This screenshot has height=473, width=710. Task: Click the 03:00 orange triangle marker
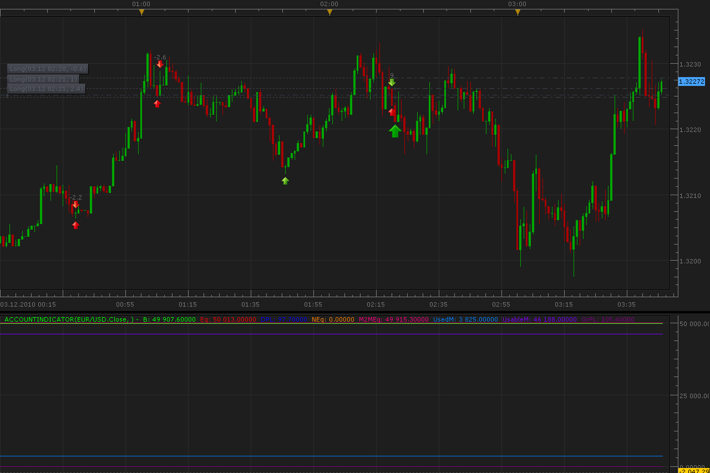pos(518,12)
